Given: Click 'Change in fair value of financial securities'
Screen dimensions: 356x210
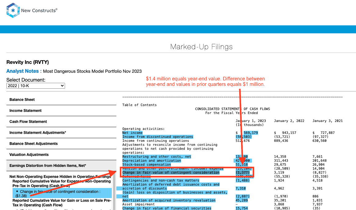Looking at the screenshot, I should tap(167, 208).
